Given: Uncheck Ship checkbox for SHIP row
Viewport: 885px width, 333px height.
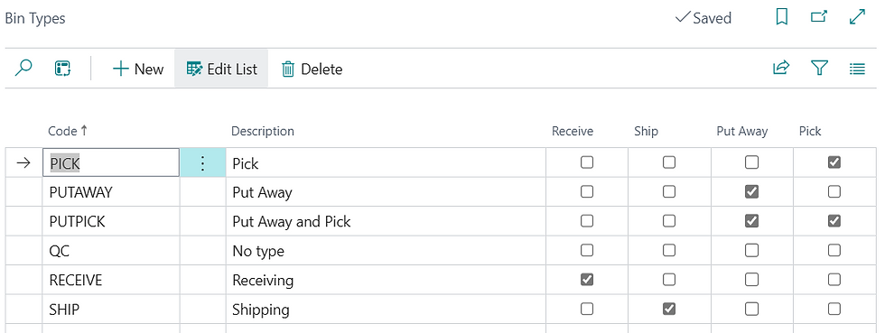Looking at the screenshot, I should 669,309.
